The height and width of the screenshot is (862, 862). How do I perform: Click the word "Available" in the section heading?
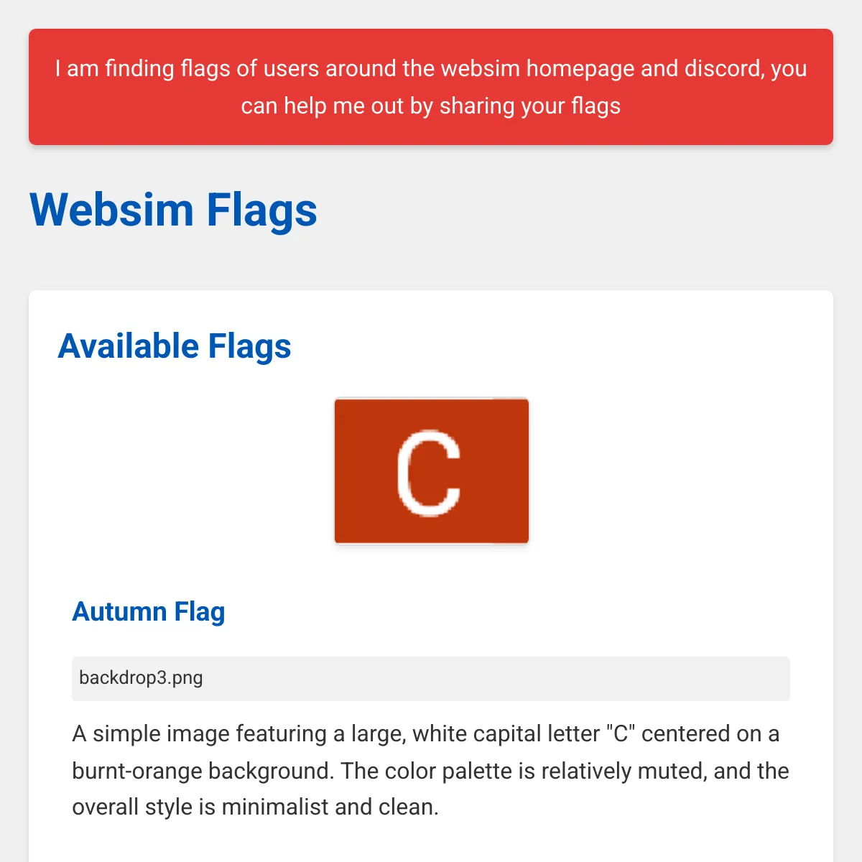click(128, 346)
